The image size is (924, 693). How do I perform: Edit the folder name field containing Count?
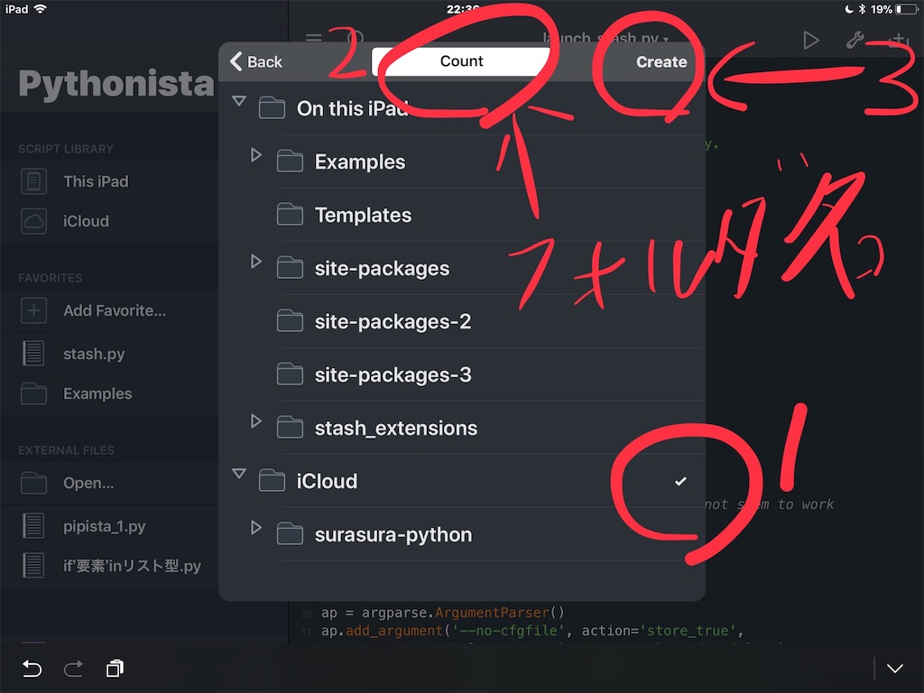pos(461,61)
